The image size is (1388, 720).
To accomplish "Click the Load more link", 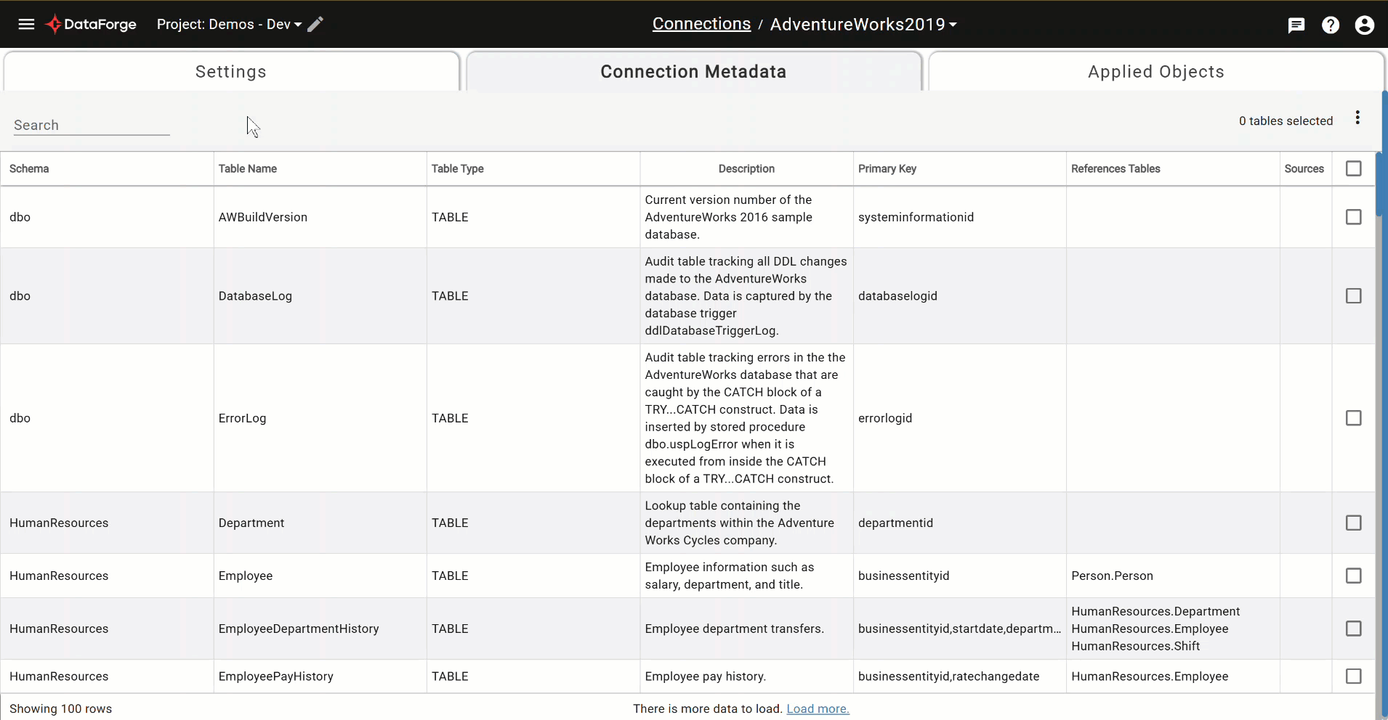I will 818,708.
